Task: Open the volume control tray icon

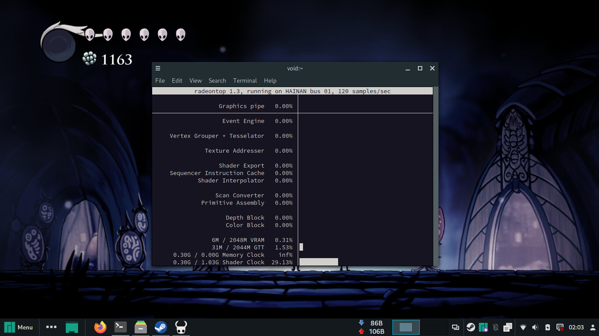Action: click(535, 327)
